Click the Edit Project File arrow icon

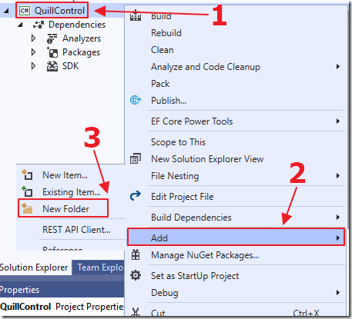click(136, 196)
